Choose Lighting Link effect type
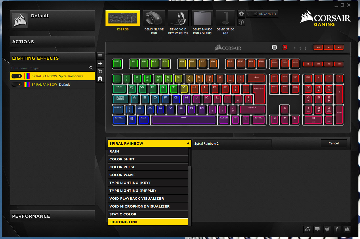The height and width of the screenshot is (239, 360). coord(148,222)
